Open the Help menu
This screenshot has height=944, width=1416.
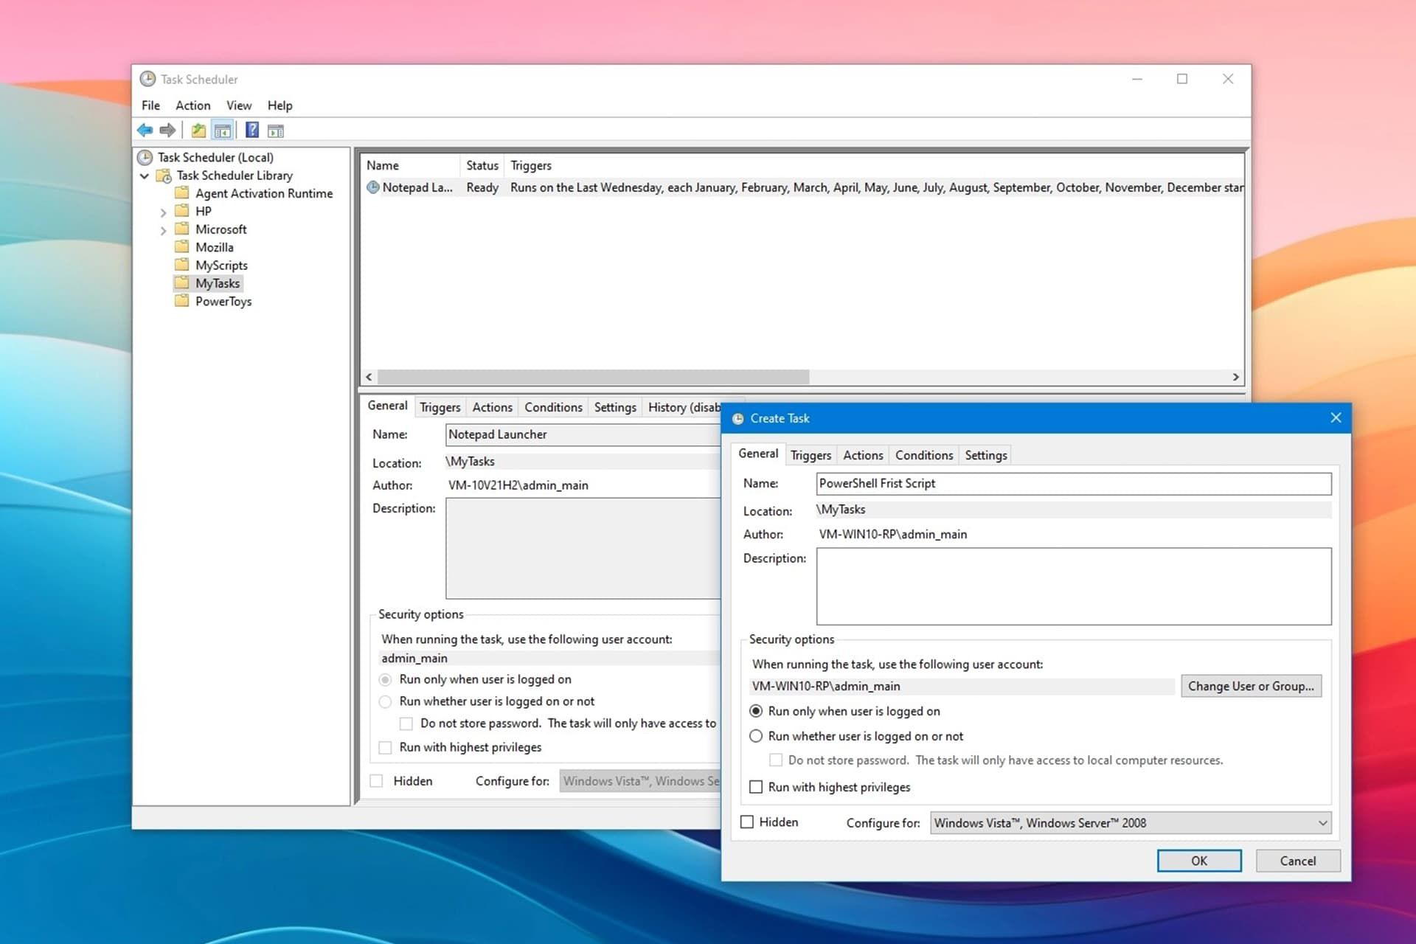[x=280, y=105]
